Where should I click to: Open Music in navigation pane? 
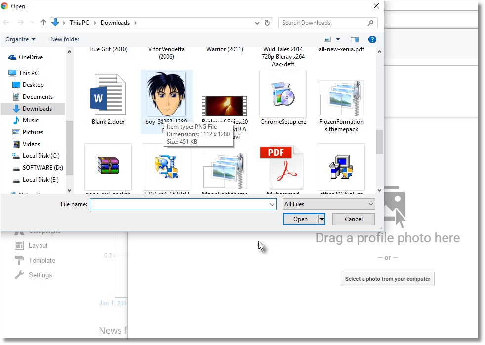pyautogui.click(x=30, y=120)
